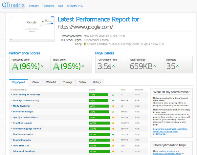Image resolution: width=197 pixels, height=155 pixels.
Task: Click green up arrow on Leverage browser caching row
Action: [113, 101]
